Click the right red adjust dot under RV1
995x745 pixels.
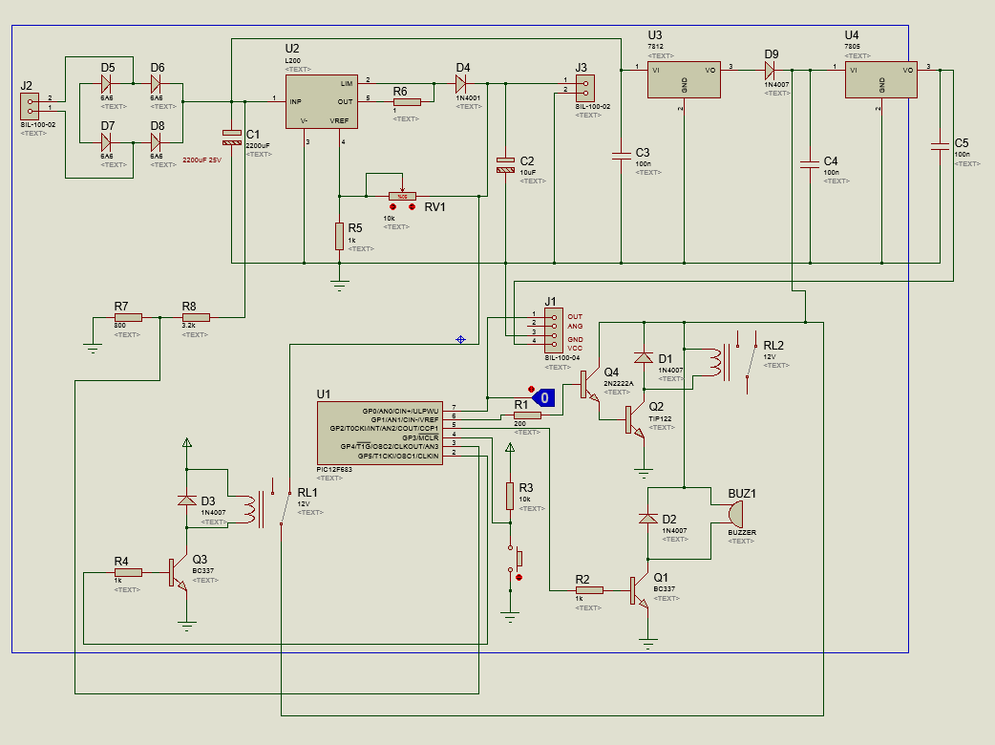(x=413, y=206)
